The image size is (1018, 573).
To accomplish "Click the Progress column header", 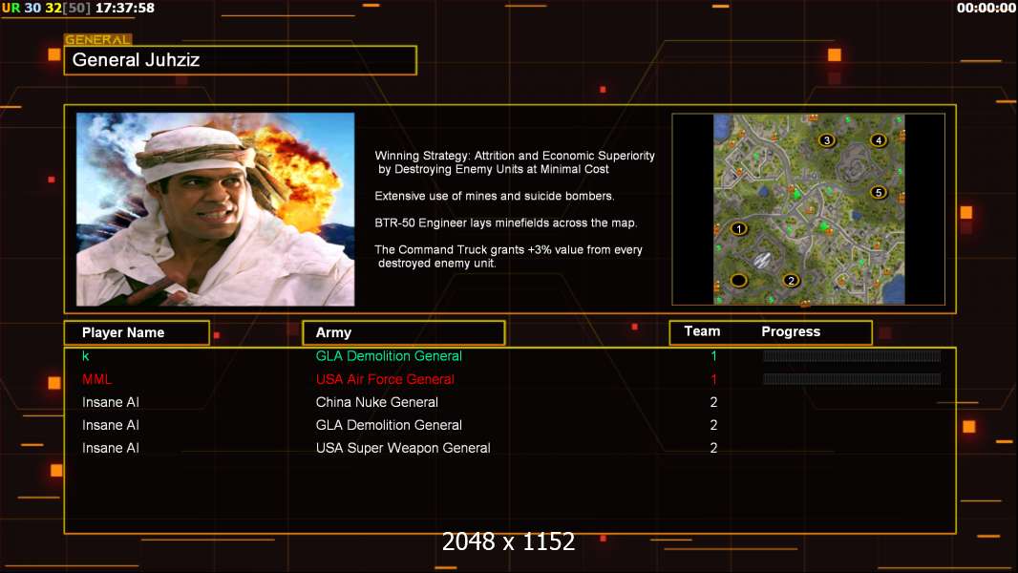I will tap(791, 331).
